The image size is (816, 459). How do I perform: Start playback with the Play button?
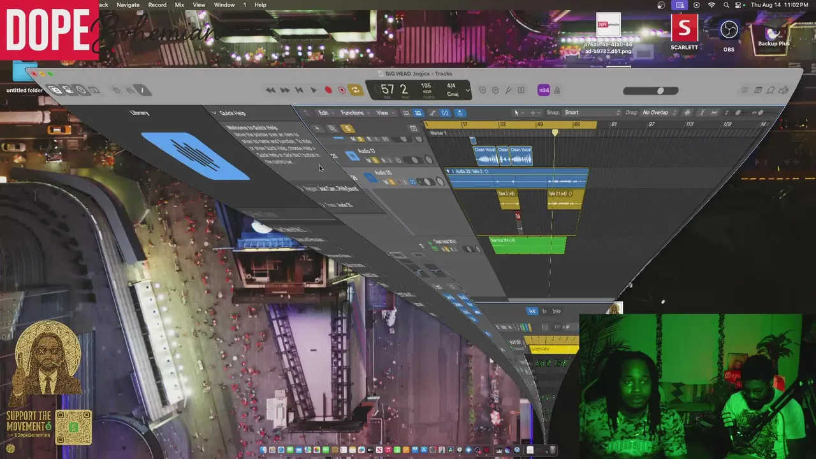tap(313, 90)
